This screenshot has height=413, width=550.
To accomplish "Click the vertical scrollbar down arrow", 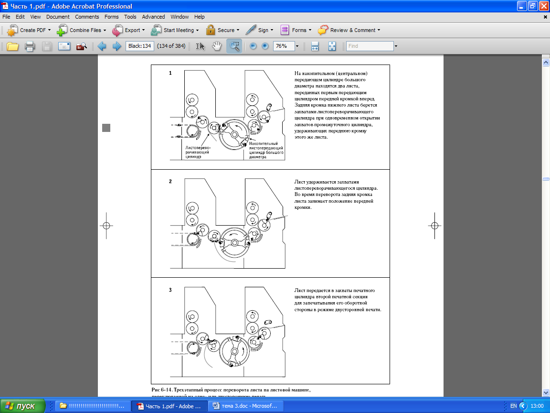I will (x=546, y=392).
